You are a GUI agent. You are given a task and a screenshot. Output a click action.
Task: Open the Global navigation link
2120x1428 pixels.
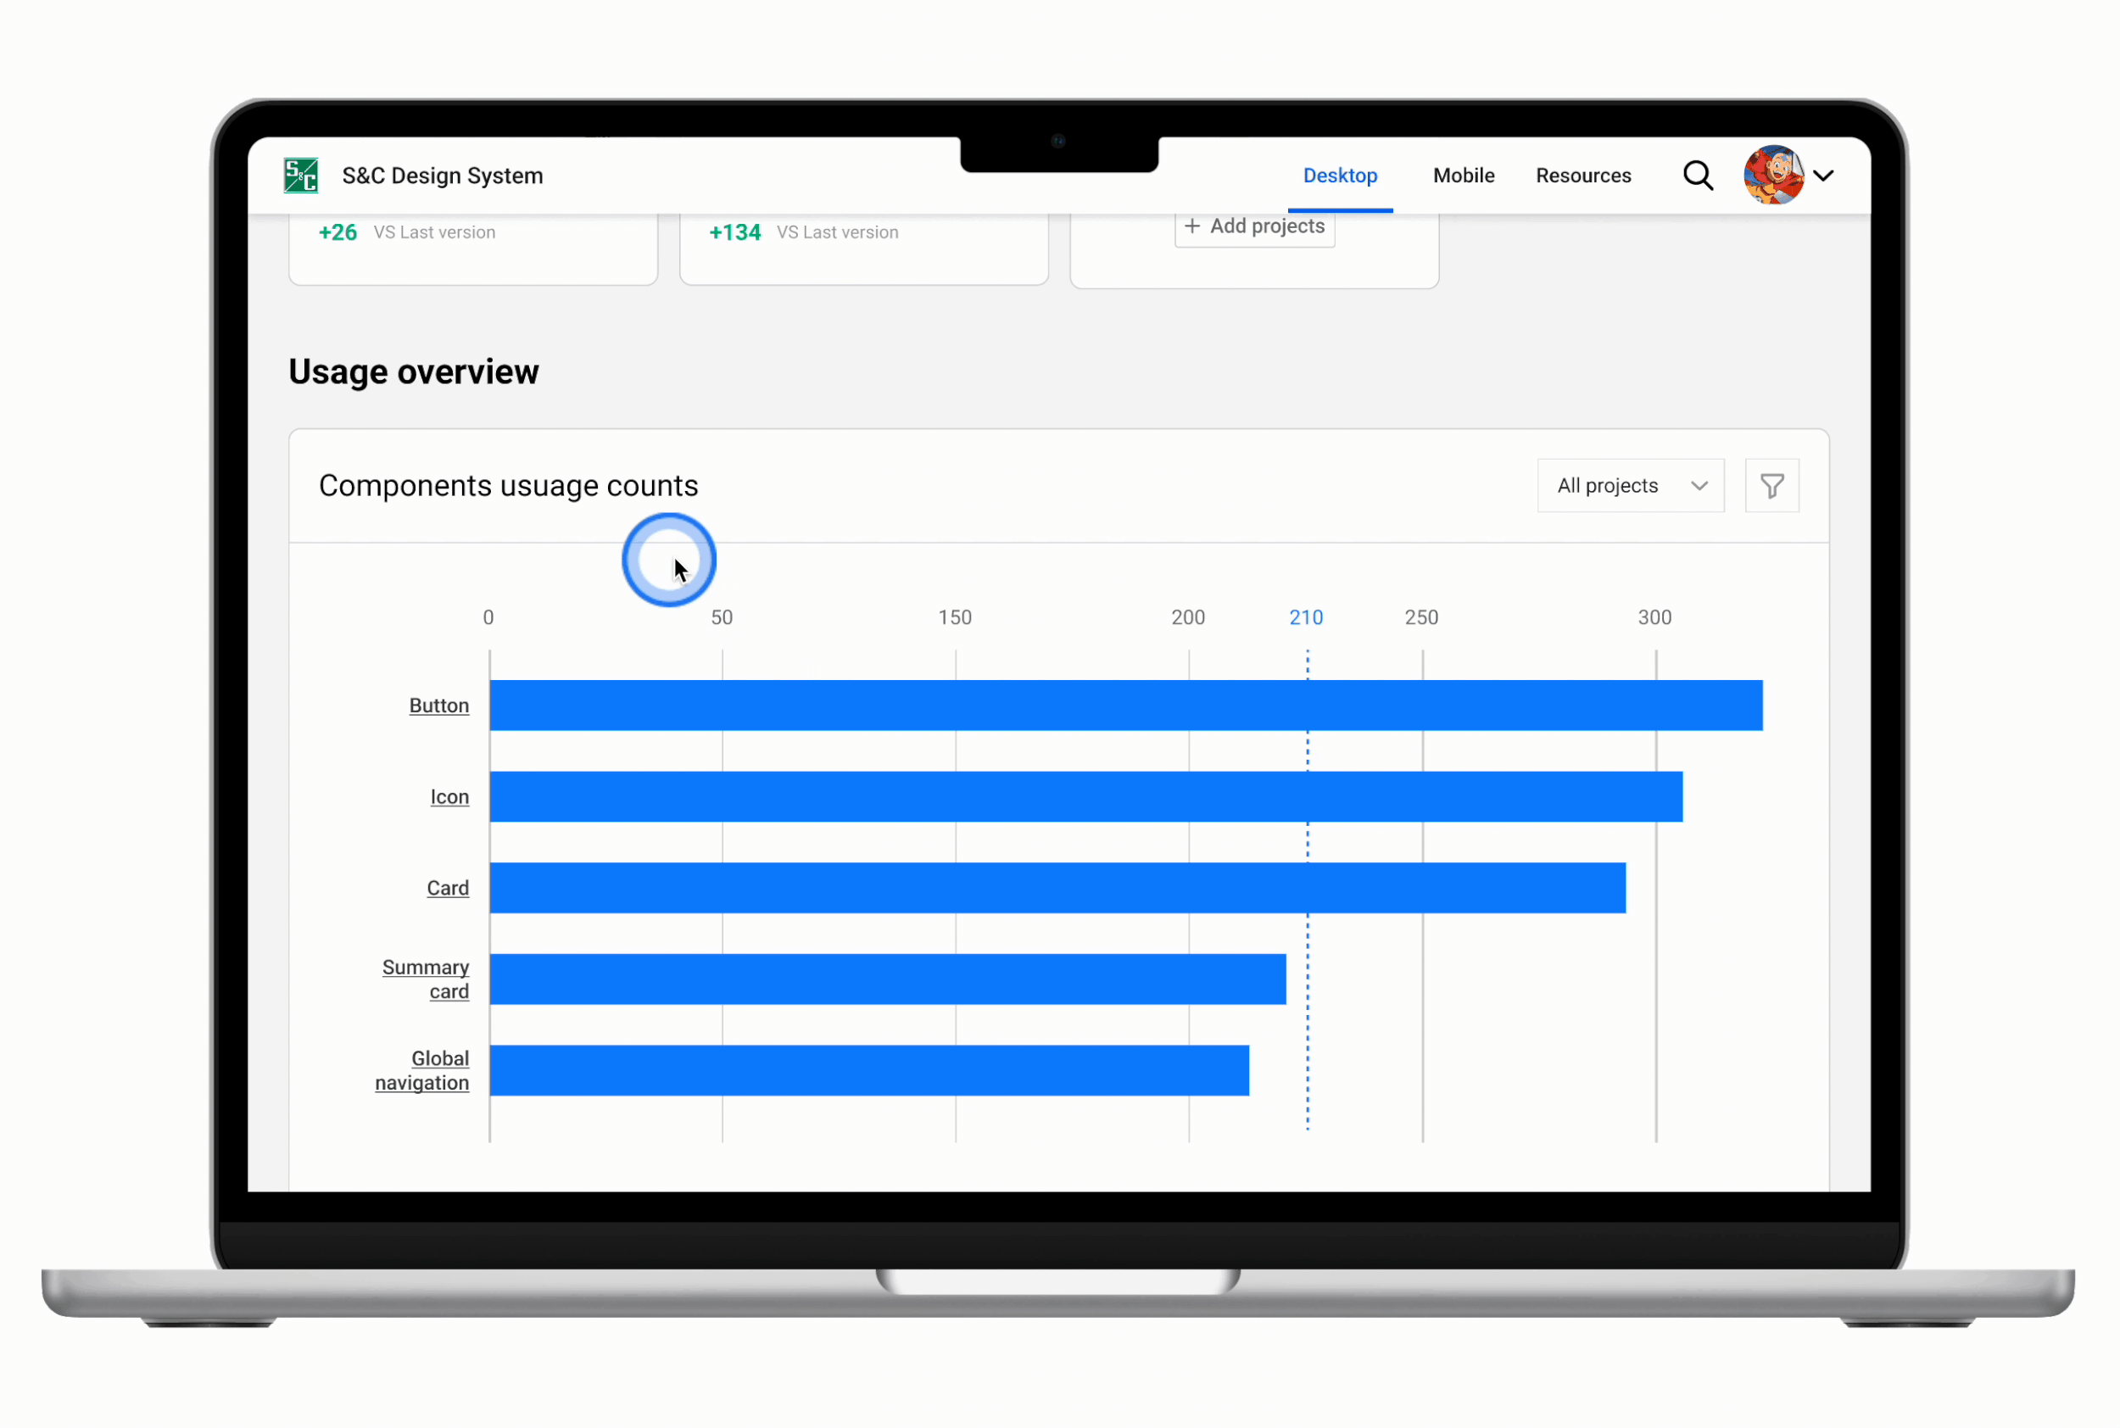(x=422, y=1070)
